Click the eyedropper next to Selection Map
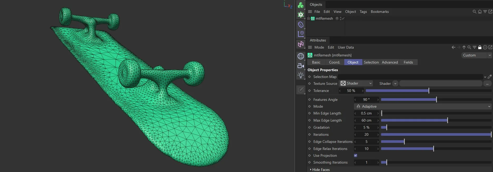493x172 pixels. pyautogui.click(x=490, y=77)
